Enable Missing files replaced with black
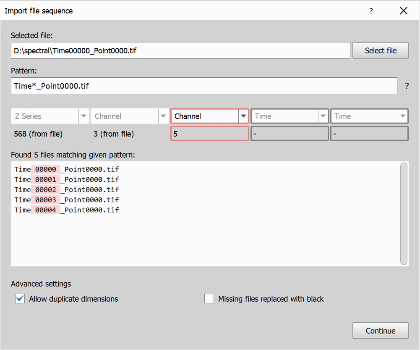The height and width of the screenshot is (350, 420). click(209, 298)
